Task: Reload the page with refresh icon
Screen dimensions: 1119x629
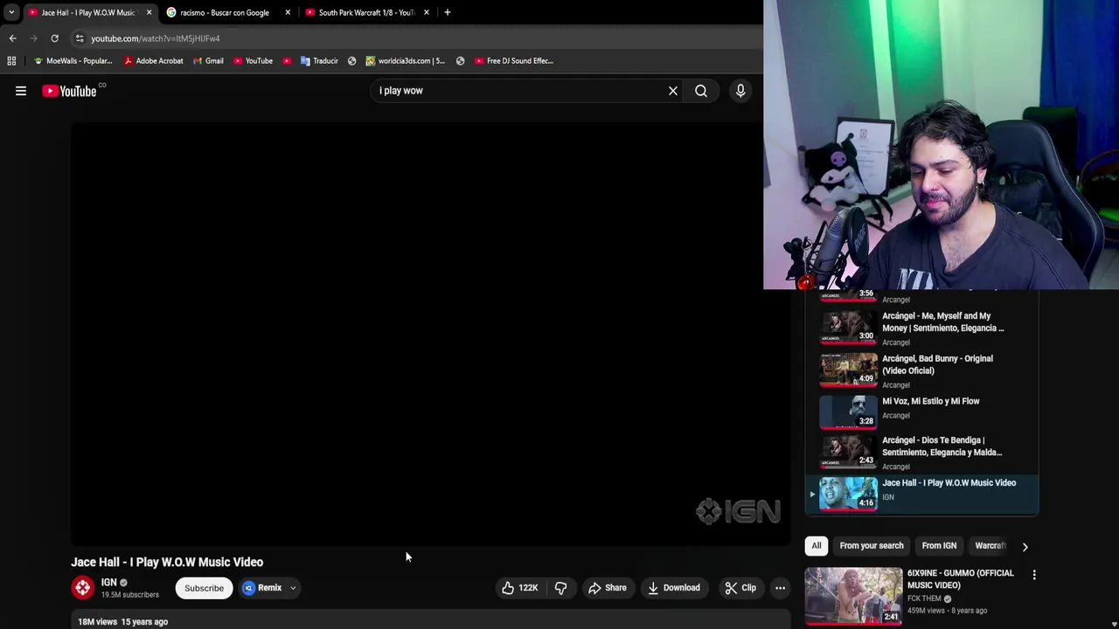Action: [54, 38]
